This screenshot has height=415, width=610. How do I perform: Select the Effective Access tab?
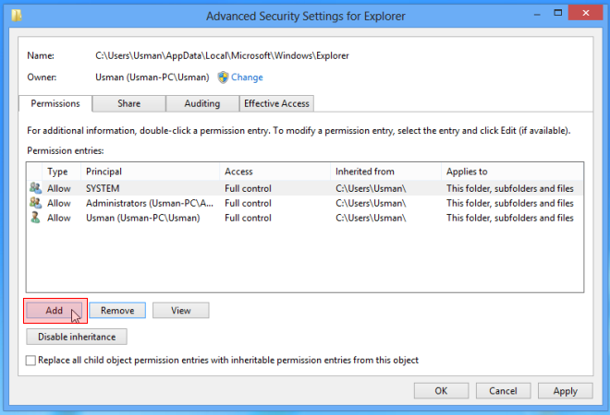(277, 103)
